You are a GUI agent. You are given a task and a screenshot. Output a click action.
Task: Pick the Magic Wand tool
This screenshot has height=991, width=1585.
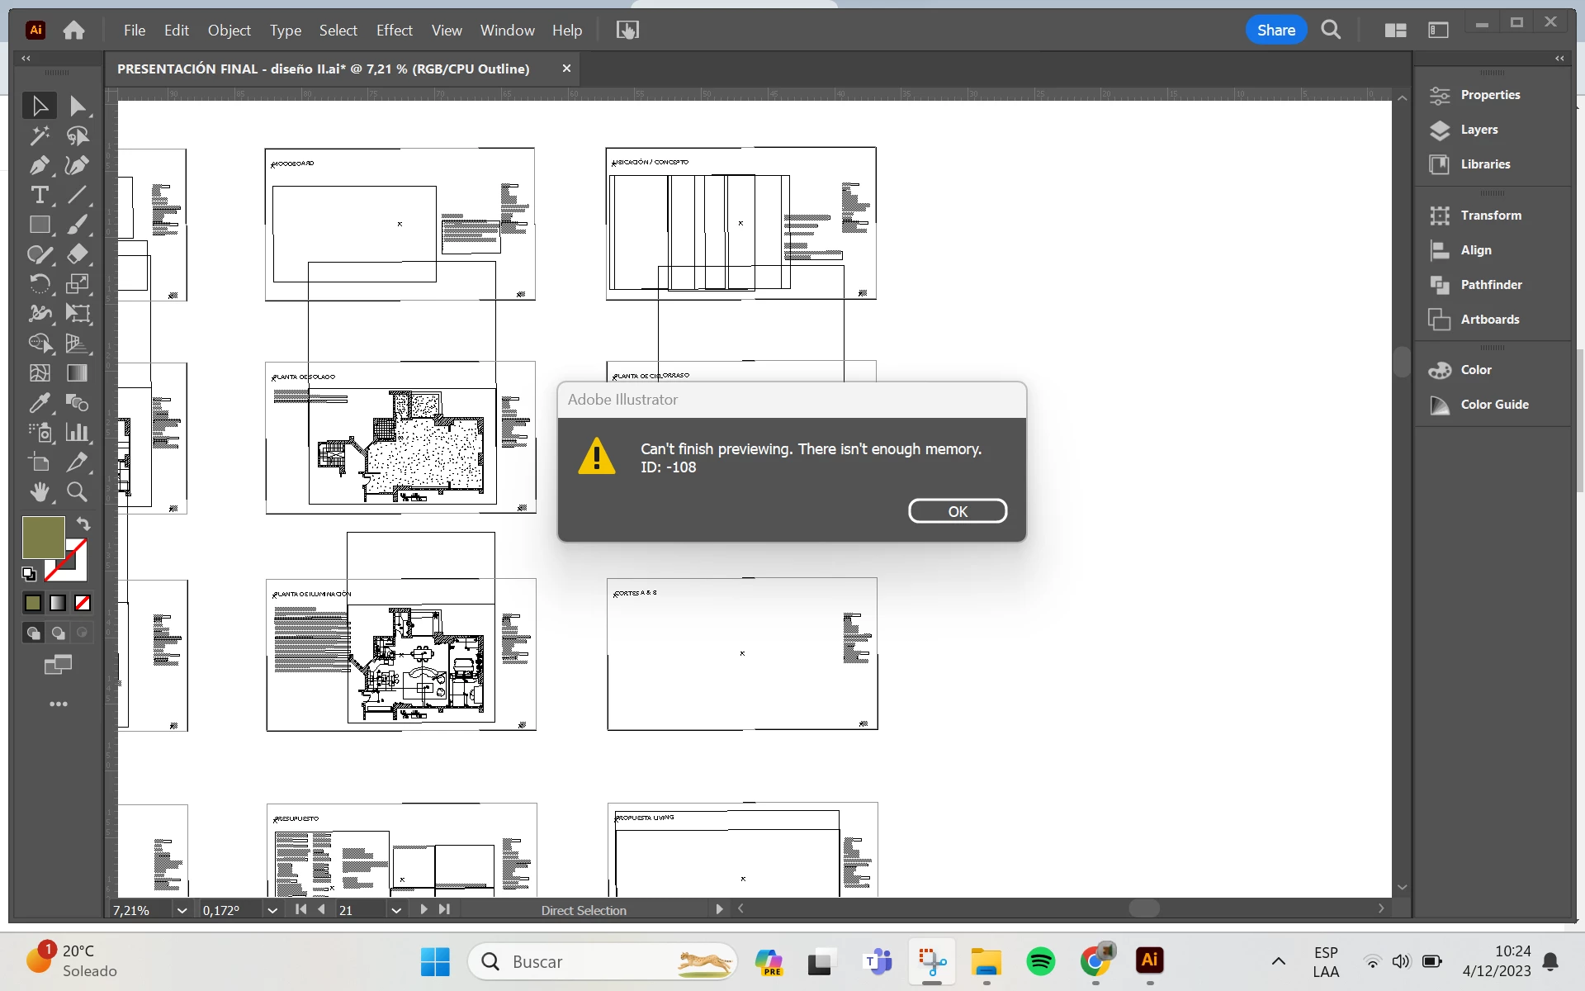39,135
